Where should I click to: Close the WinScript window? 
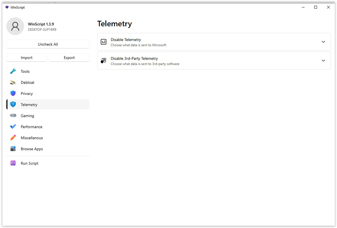pyautogui.click(x=328, y=7)
